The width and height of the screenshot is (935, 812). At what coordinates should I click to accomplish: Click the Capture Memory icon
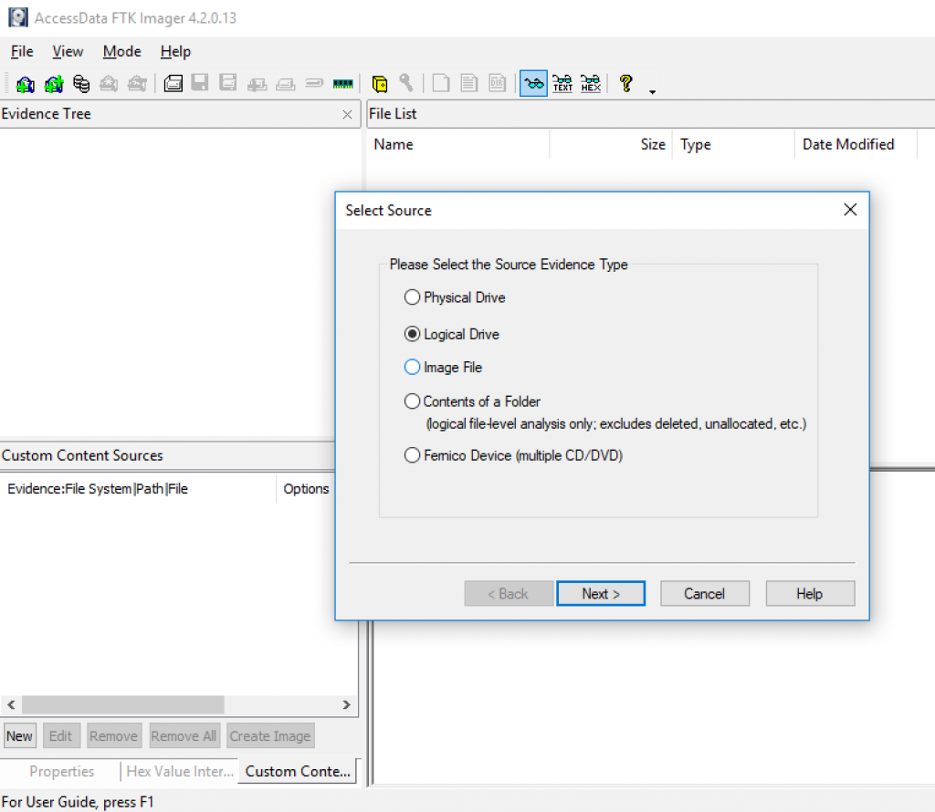tap(343, 84)
